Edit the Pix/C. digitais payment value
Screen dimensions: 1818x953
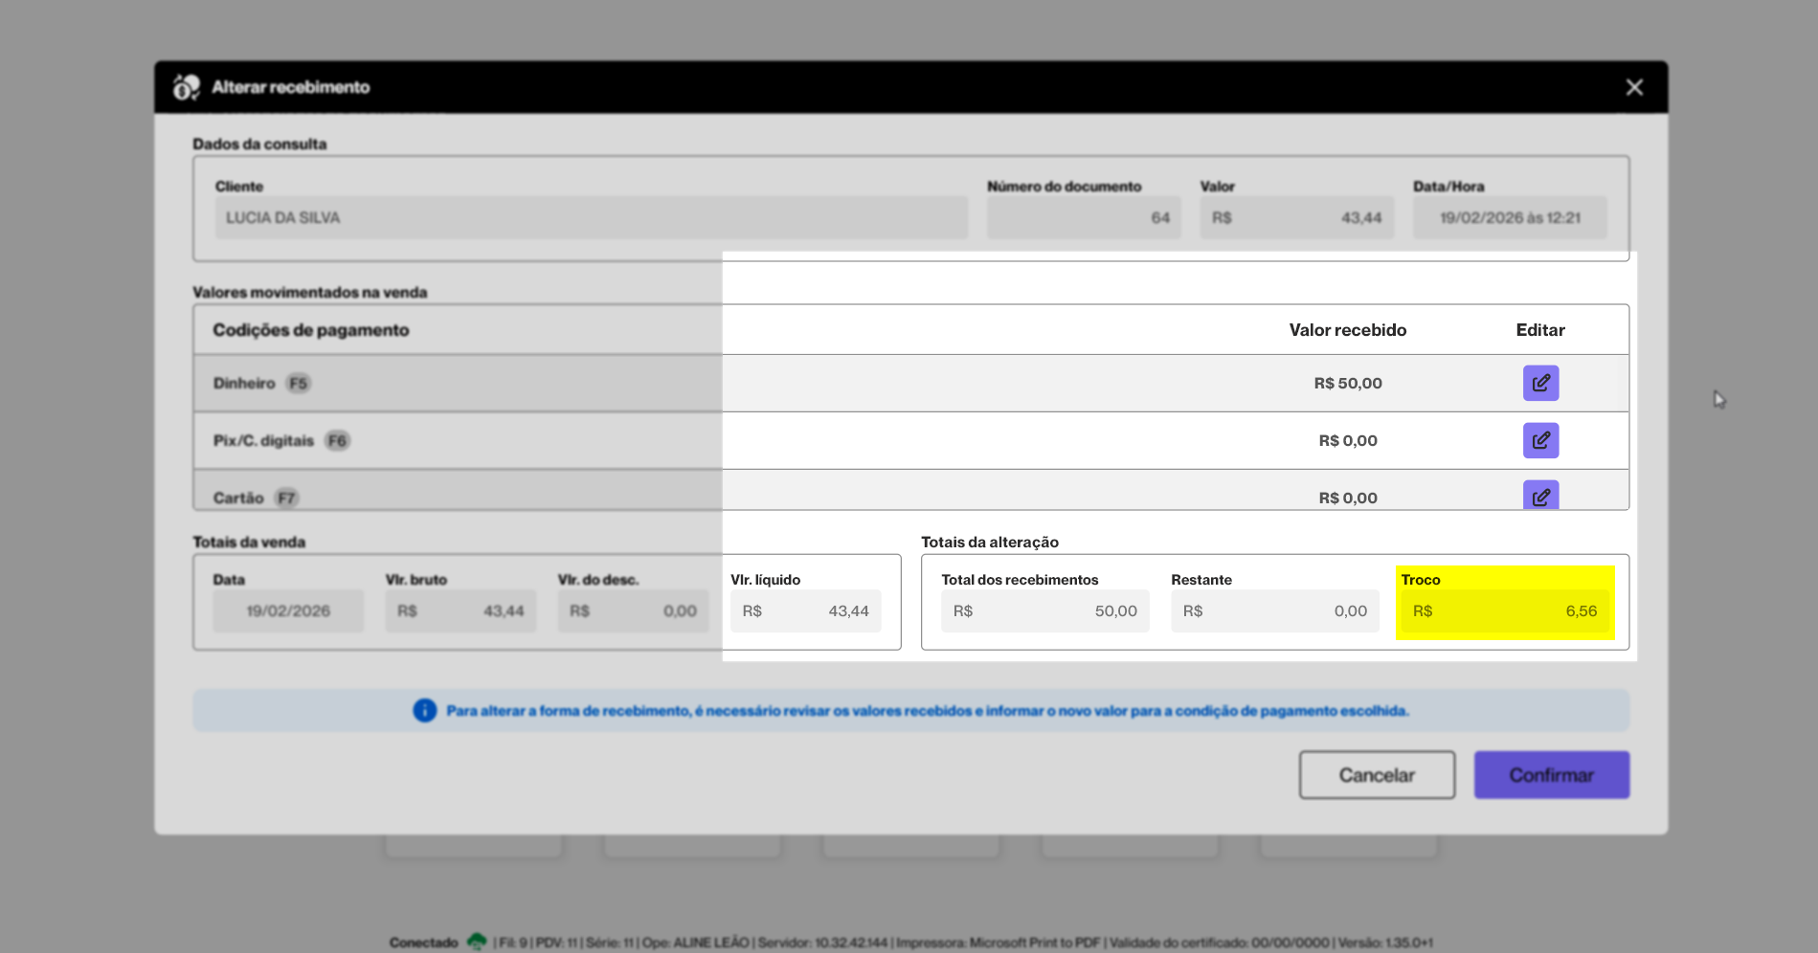pyautogui.click(x=1540, y=440)
